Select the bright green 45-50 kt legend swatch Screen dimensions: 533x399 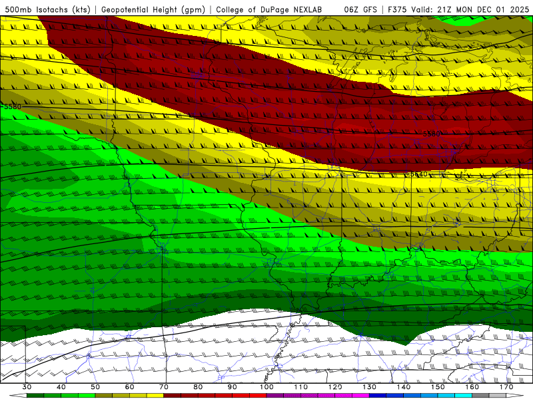tap(87, 396)
